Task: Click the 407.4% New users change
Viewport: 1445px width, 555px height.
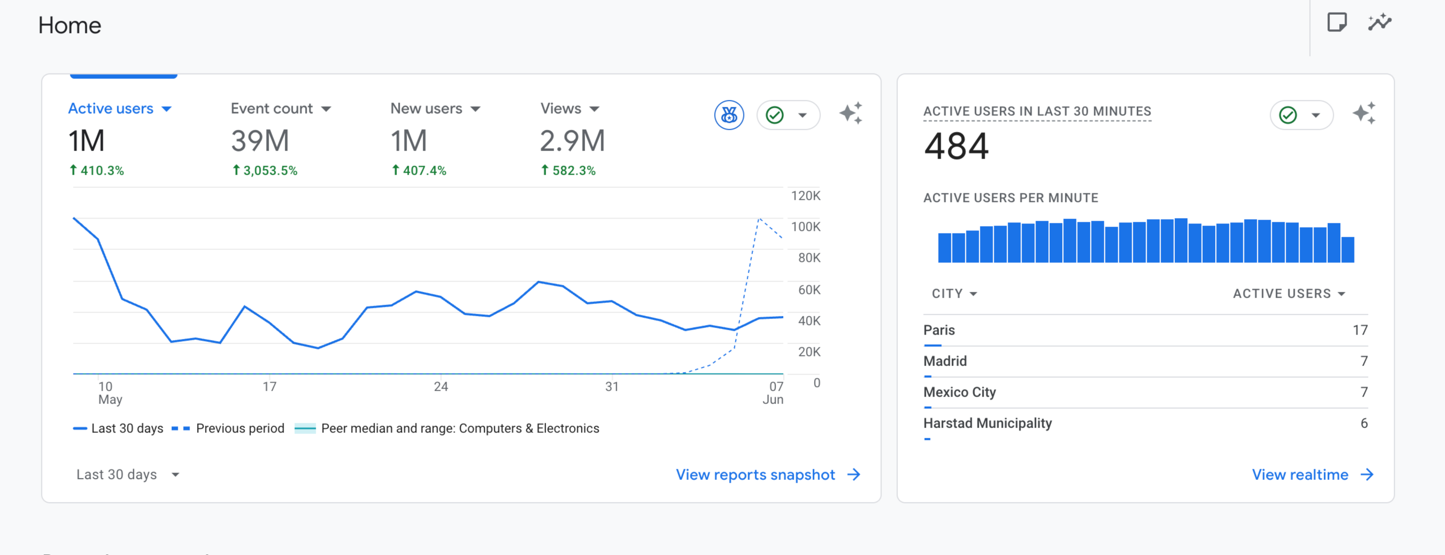Action: (x=419, y=170)
